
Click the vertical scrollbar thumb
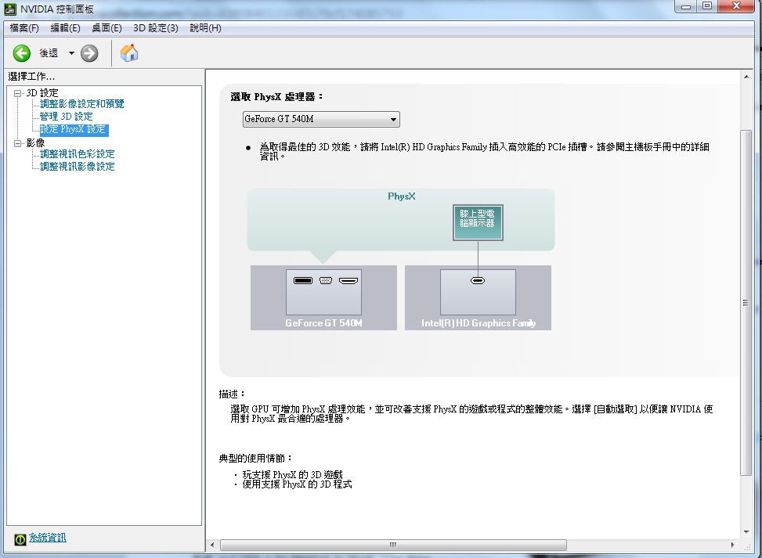tap(746, 303)
